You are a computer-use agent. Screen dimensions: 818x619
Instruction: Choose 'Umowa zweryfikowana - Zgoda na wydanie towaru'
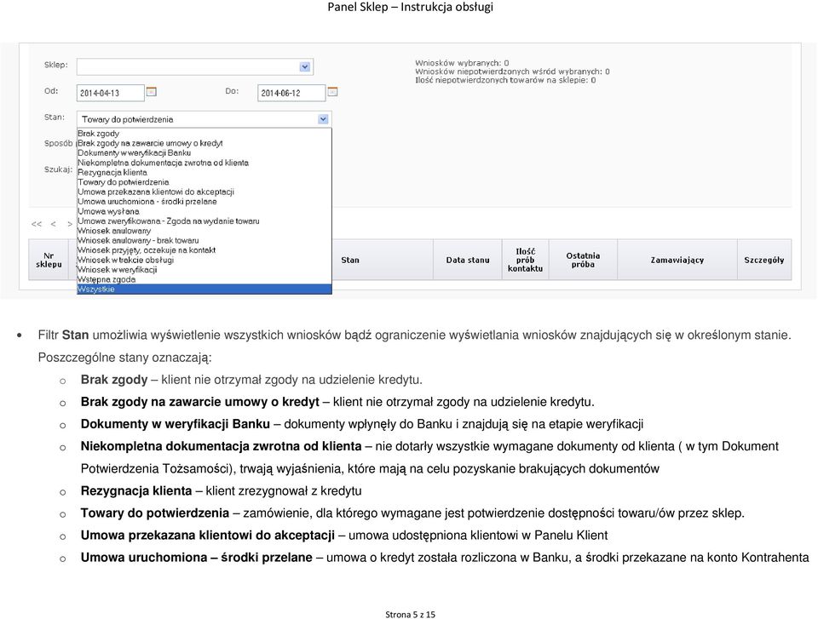204,221
